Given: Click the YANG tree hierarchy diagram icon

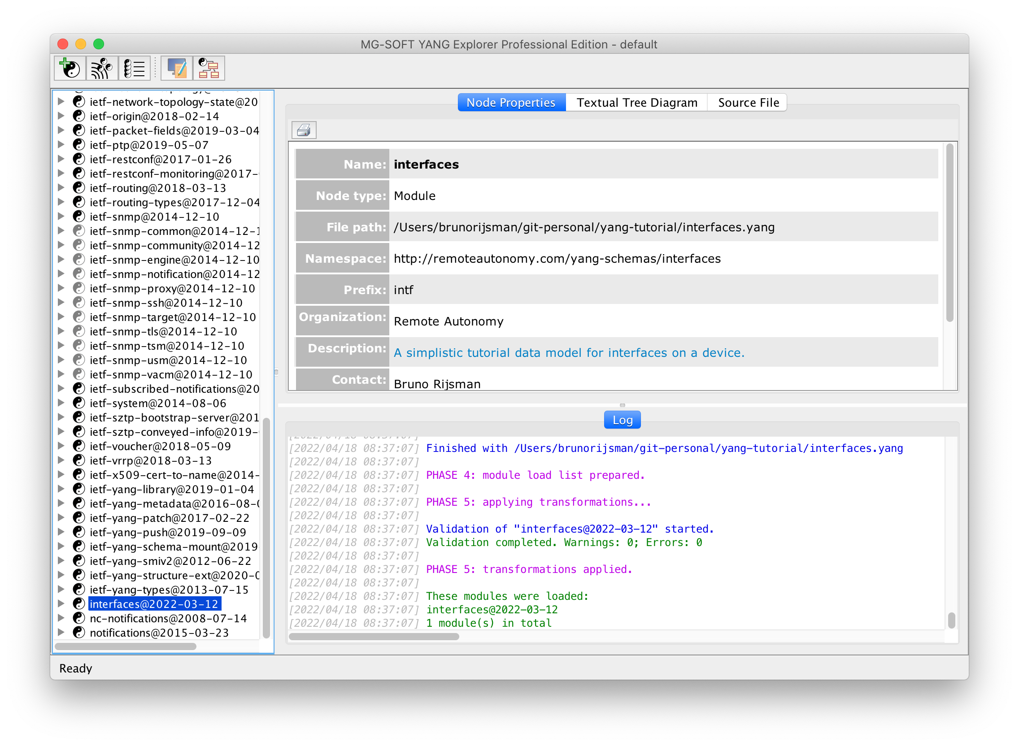Looking at the screenshot, I should pos(209,69).
